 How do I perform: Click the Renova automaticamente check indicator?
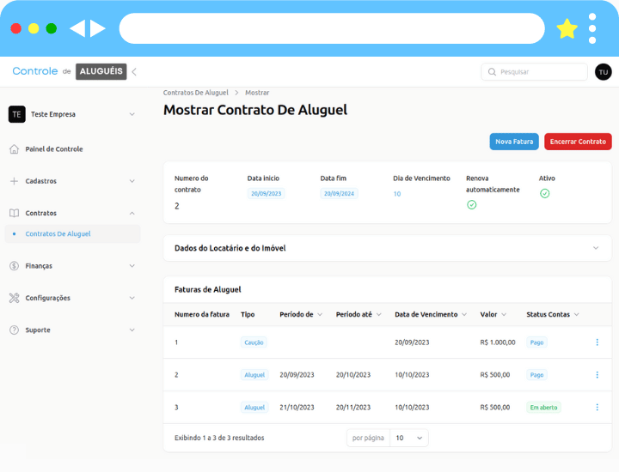click(471, 205)
